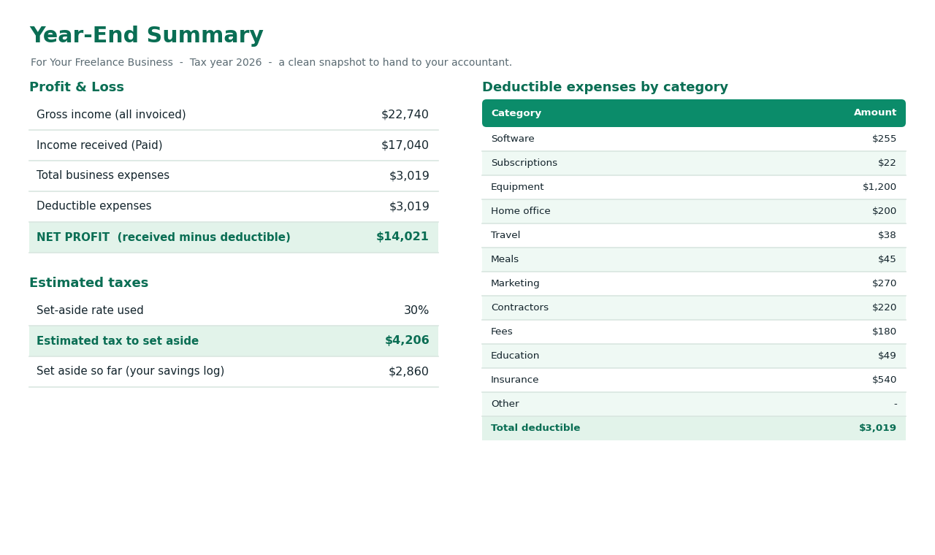Image resolution: width=935 pixels, height=555 pixels.
Task: Select the Home office amount $200
Action: (x=884, y=211)
